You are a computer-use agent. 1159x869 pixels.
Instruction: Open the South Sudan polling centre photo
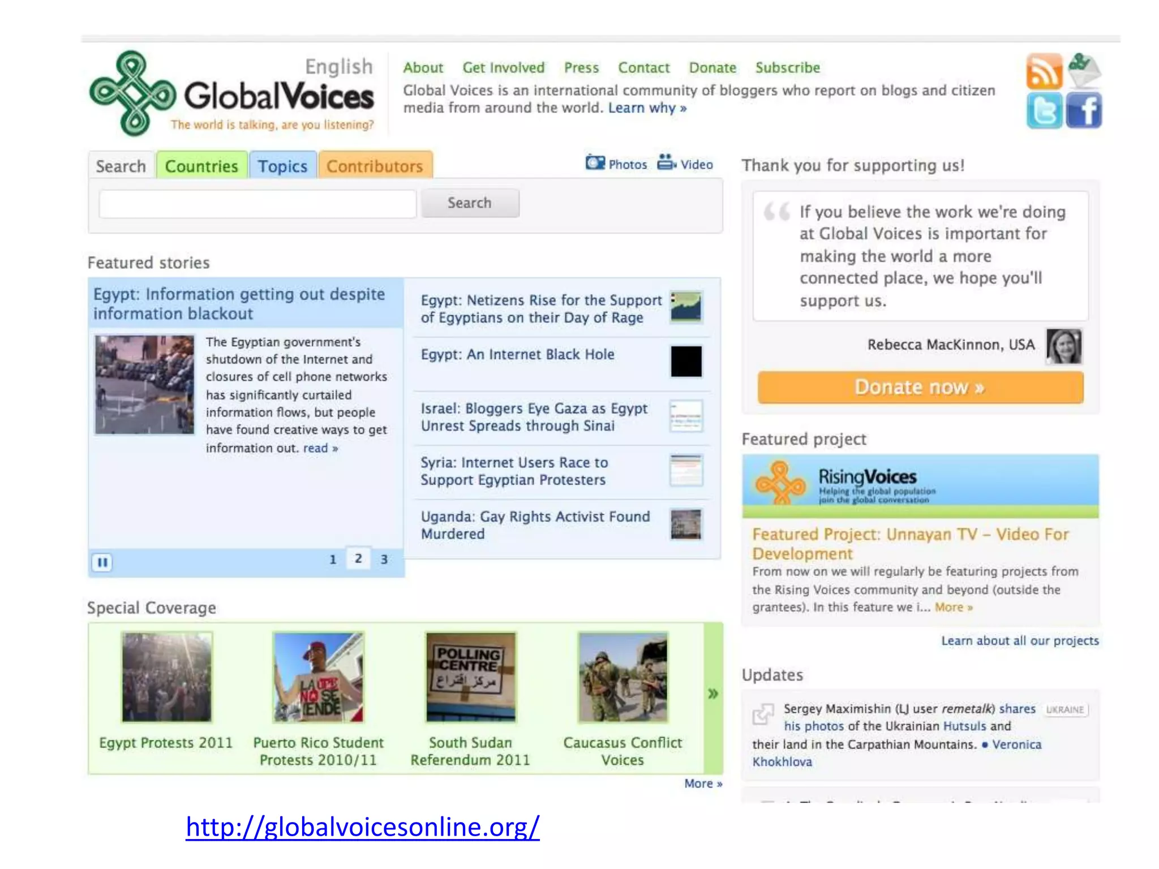471,677
